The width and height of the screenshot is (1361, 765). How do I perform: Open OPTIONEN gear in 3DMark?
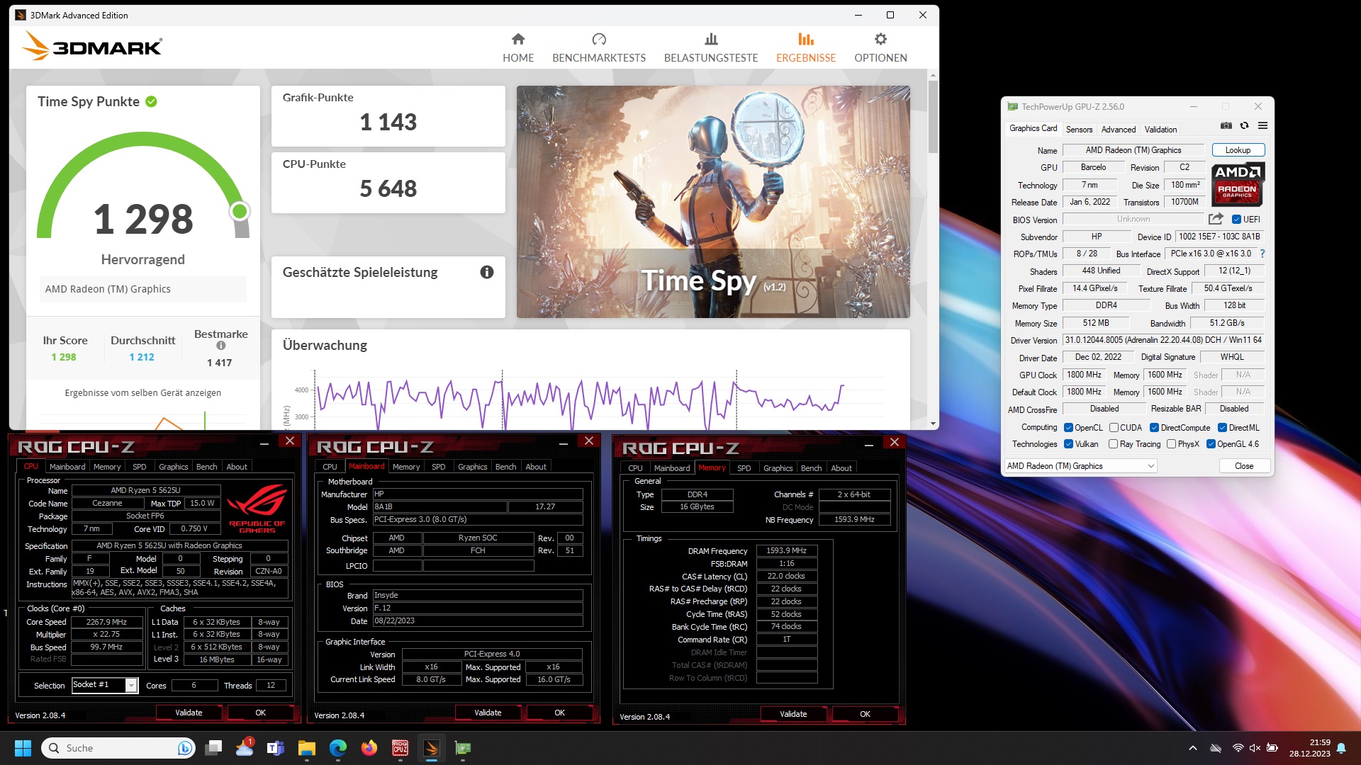880,39
